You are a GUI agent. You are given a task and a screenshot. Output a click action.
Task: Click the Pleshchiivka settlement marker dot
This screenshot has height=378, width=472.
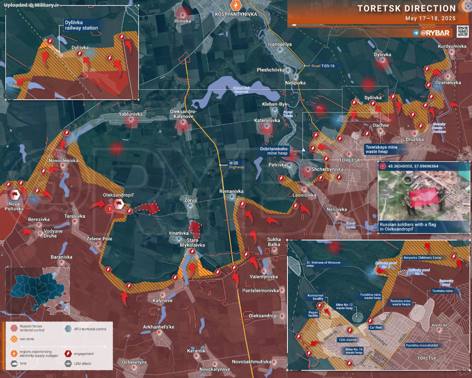coord(288,70)
